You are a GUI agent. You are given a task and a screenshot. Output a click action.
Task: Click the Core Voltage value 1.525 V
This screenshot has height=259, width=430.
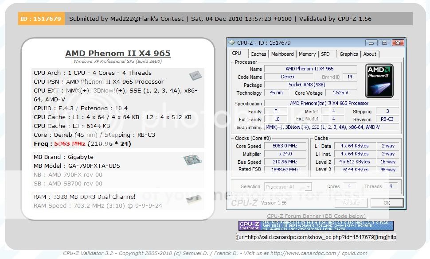[340, 93]
